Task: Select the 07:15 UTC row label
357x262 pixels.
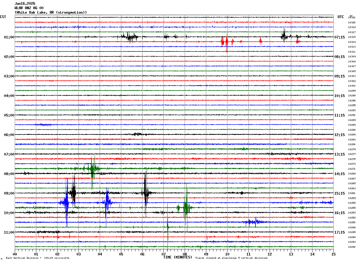Action: coord(340,37)
